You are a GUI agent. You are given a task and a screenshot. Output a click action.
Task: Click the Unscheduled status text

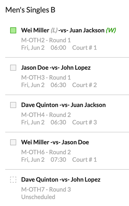38,197
